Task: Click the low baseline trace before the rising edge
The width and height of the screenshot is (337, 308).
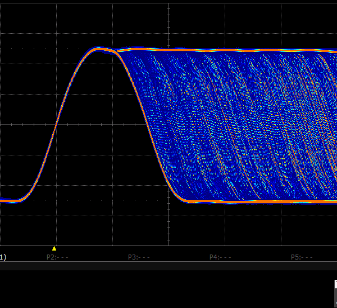Action: (x=10, y=200)
